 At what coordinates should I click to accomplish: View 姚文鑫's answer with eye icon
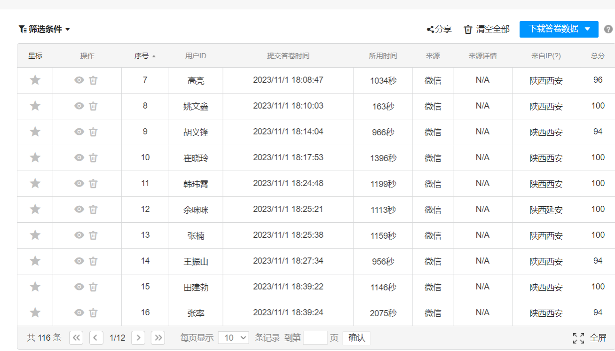(x=79, y=106)
